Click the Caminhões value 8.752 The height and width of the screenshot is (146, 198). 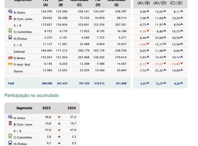pyautogui.click(x=48, y=31)
